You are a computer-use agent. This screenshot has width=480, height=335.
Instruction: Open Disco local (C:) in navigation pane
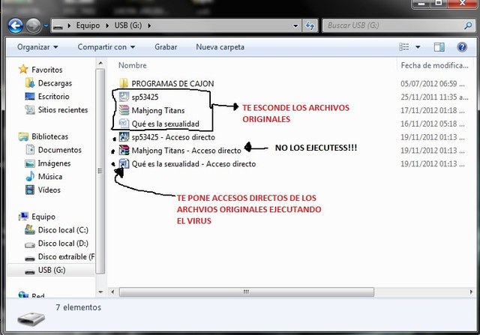(63, 230)
